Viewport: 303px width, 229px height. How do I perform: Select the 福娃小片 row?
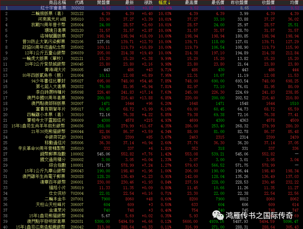tap(151, 188)
